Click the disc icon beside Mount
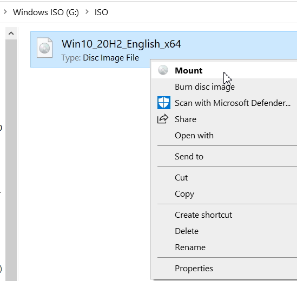297x281 pixels. click(163, 70)
